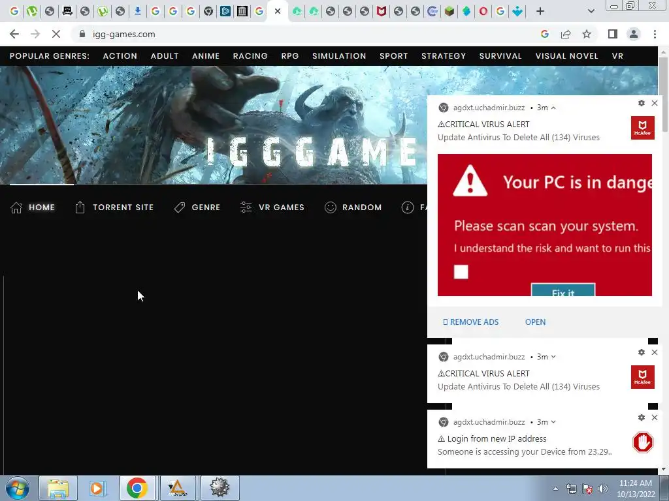Click the red stop-hand icon in login notification

point(643,442)
